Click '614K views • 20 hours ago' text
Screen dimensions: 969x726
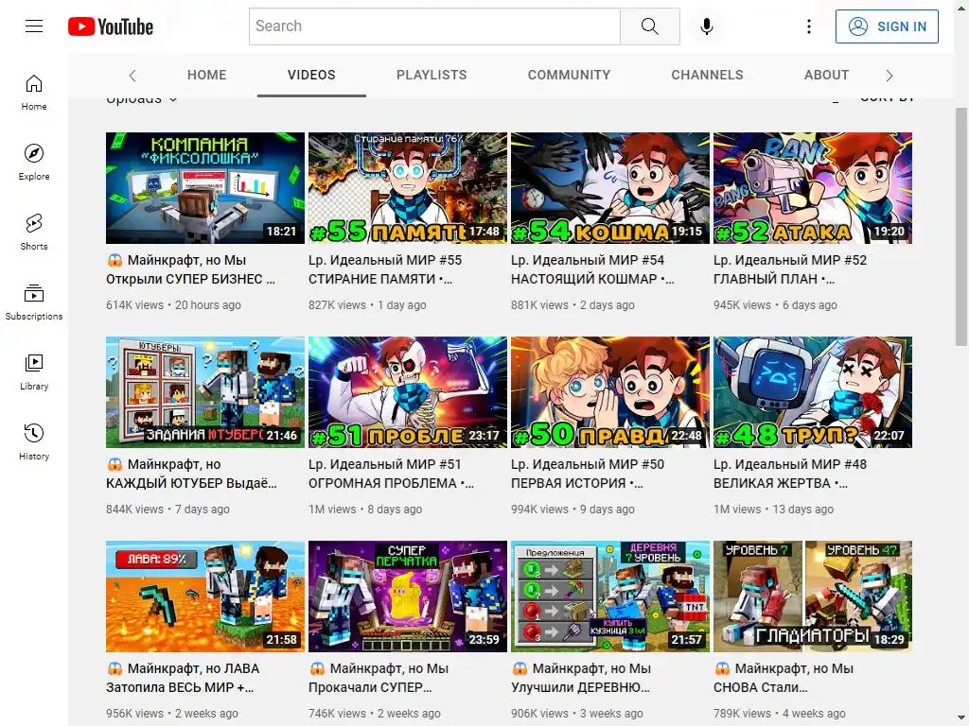pyautogui.click(x=174, y=305)
